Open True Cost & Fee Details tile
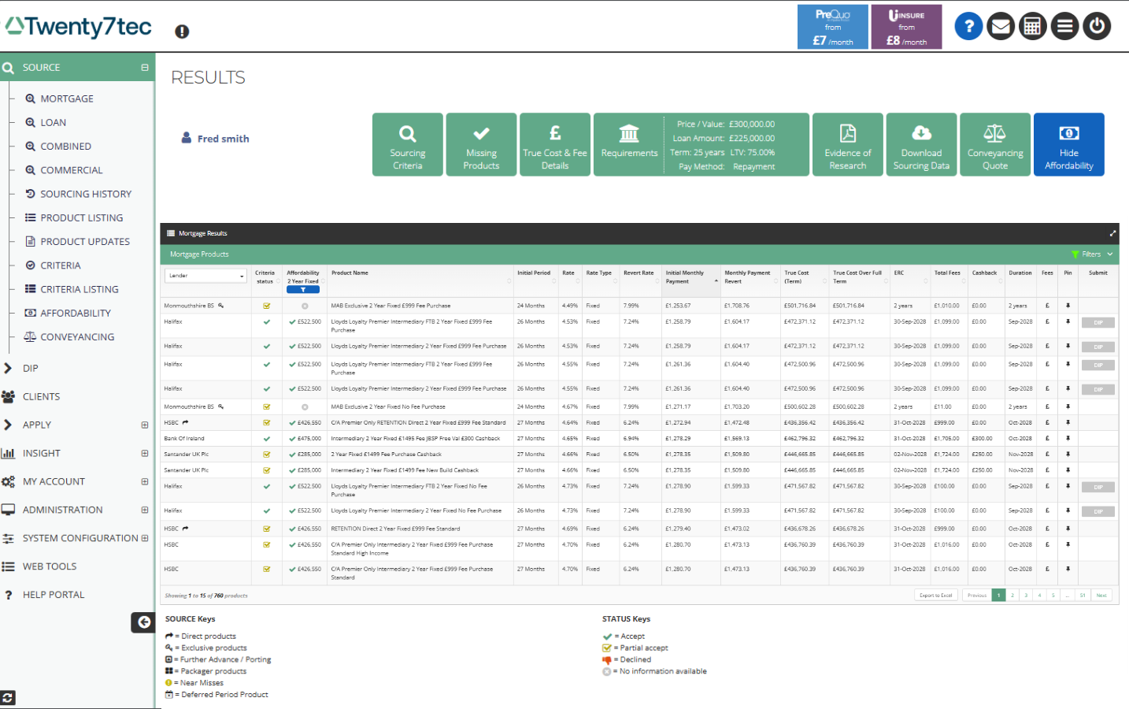 [x=555, y=144]
